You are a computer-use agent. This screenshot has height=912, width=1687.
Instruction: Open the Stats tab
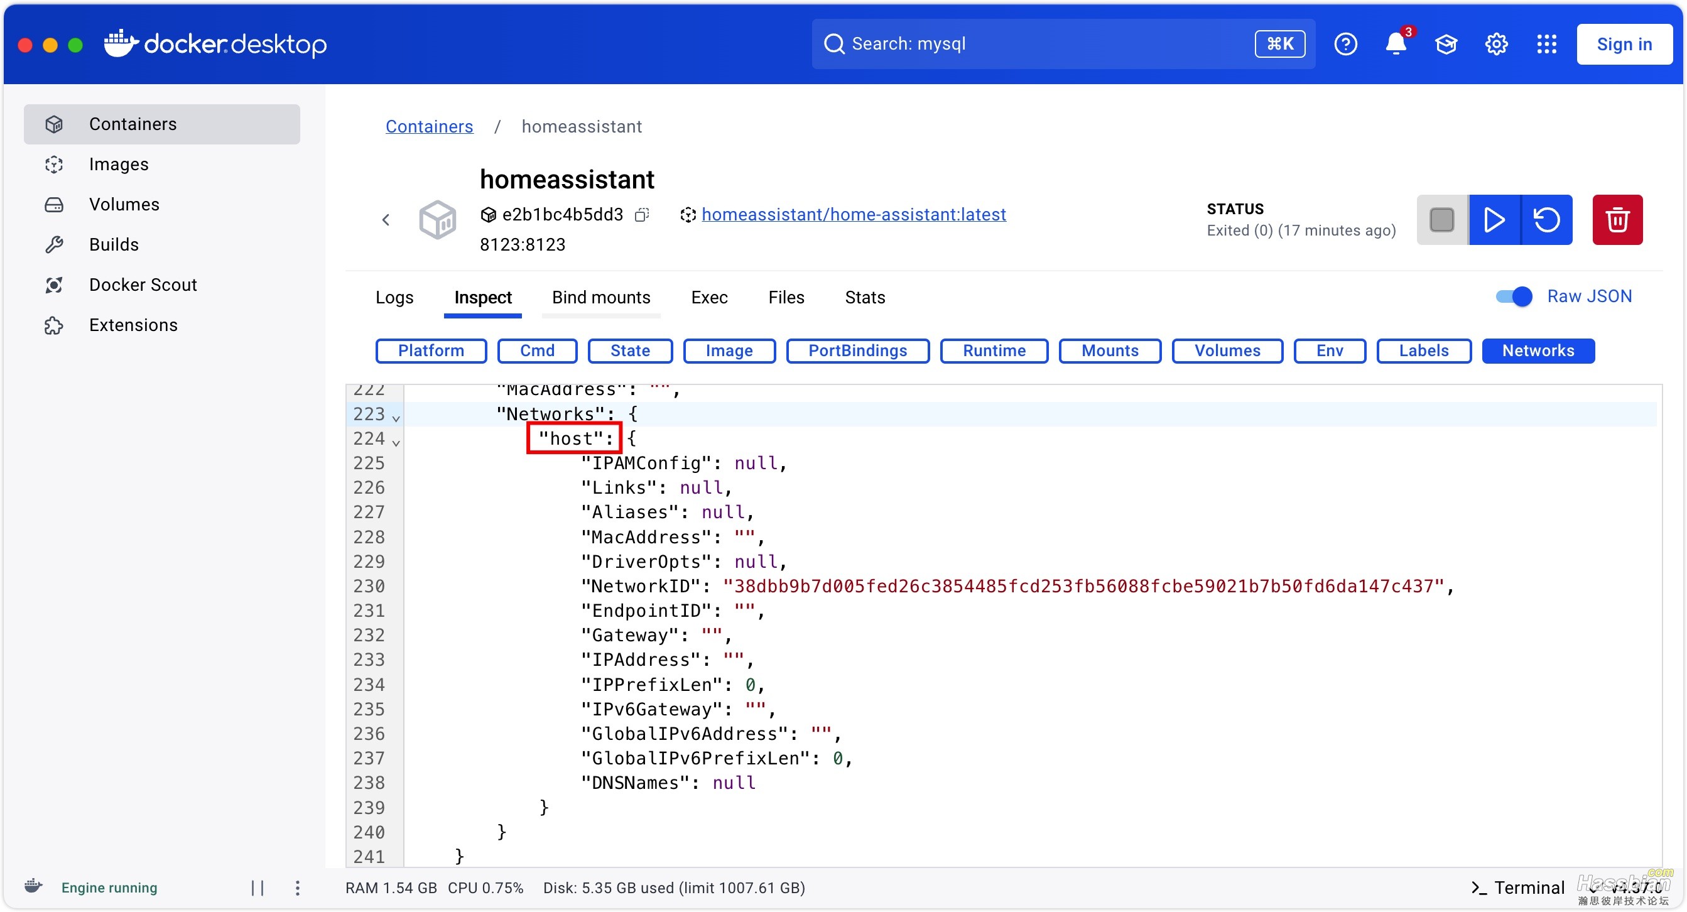click(x=864, y=297)
